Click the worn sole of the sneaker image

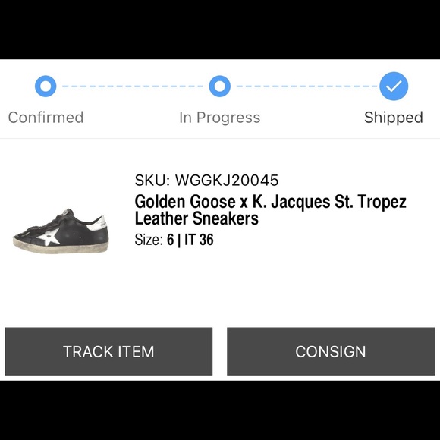pos(61,248)
